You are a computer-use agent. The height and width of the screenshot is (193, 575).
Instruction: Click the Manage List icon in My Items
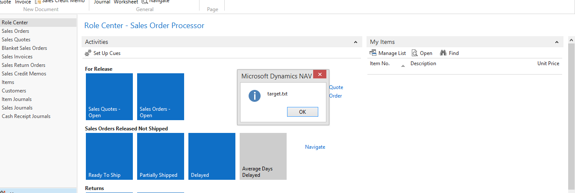coord(373,53)
